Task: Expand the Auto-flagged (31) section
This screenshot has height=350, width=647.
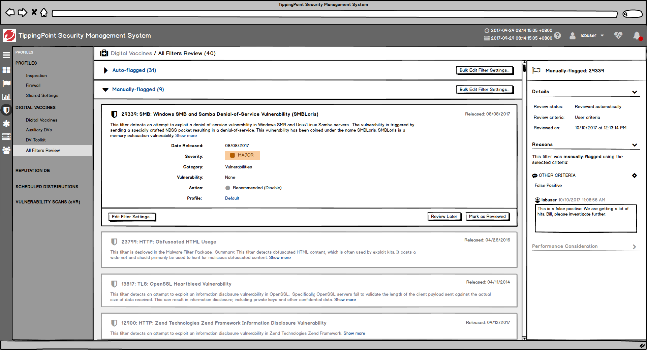Action: (106, 70)
